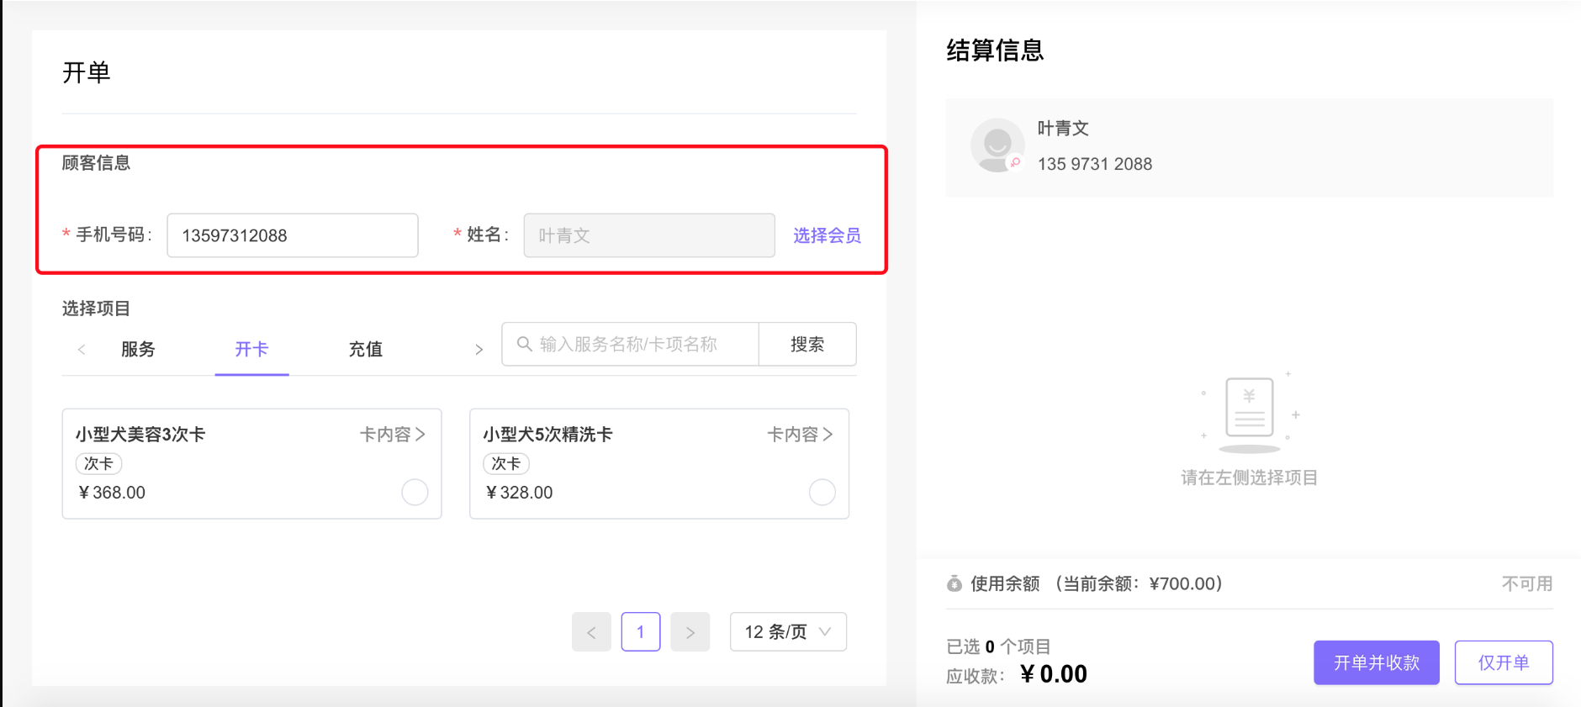Expand 卡内容 for 小型犬美容3次卡
This screenshot has width=1581, height=707.
click(393, 435)
